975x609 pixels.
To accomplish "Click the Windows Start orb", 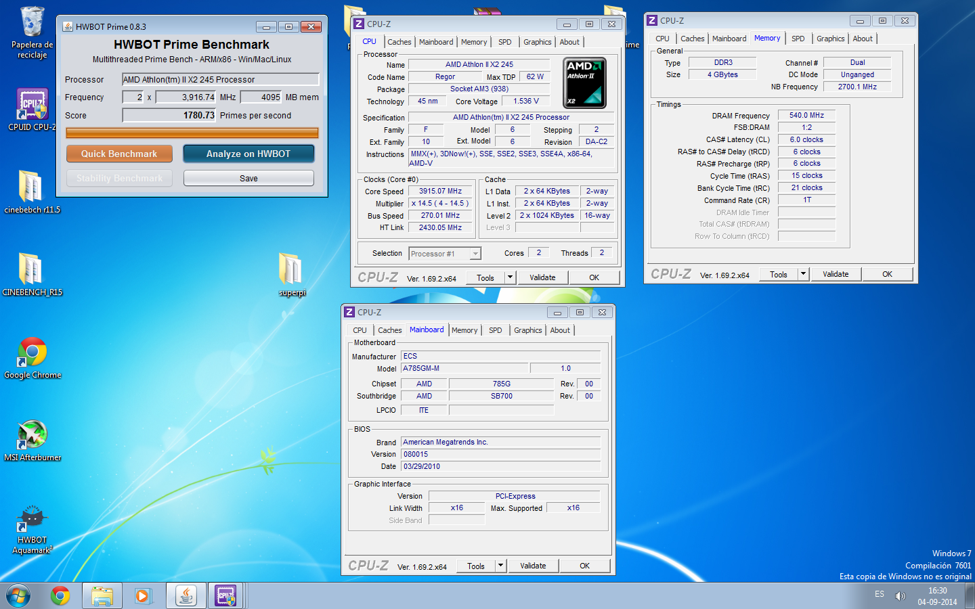I will tap(18, 595).
